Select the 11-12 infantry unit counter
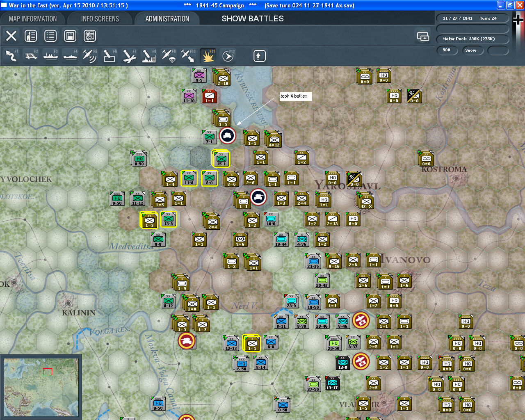Screen dimensions: 525x420 coord(138,199)
